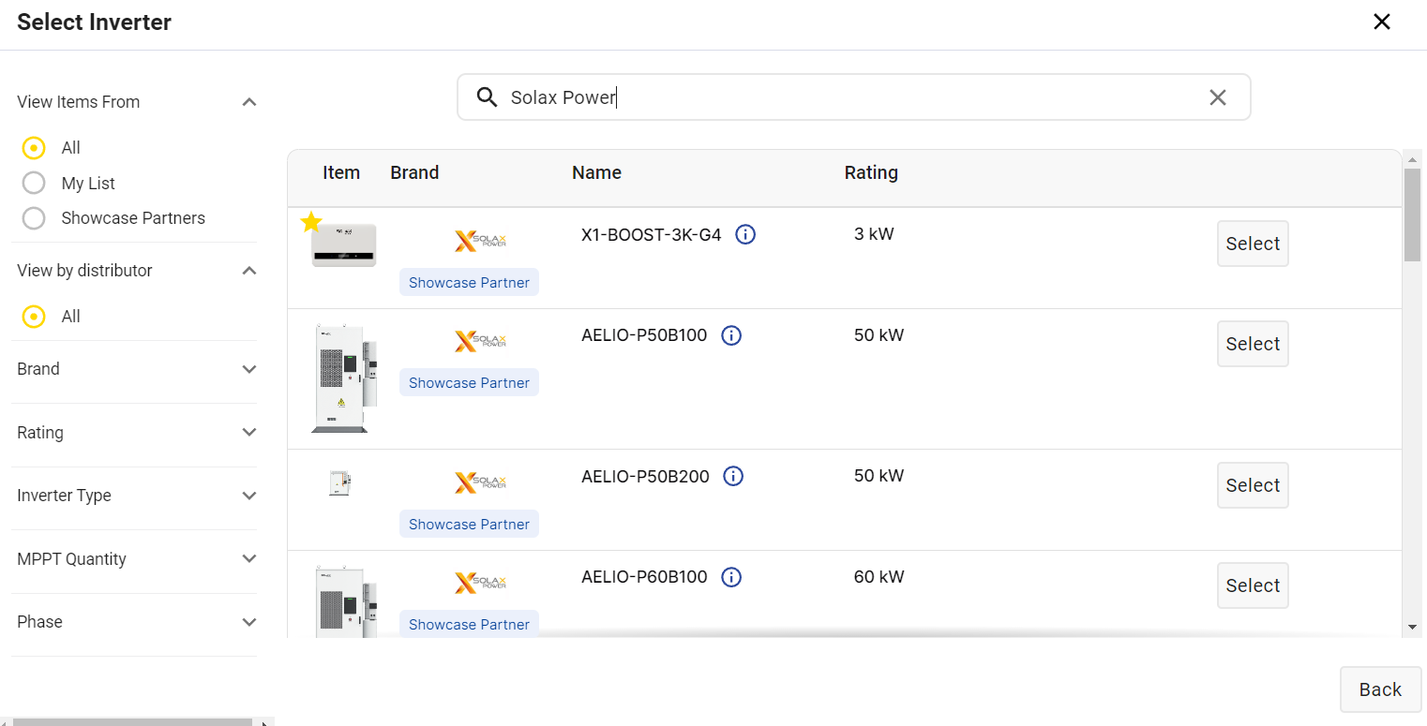Click into the inverter search field
This screenshot has height=726, width=1427.
click(853, 97)
